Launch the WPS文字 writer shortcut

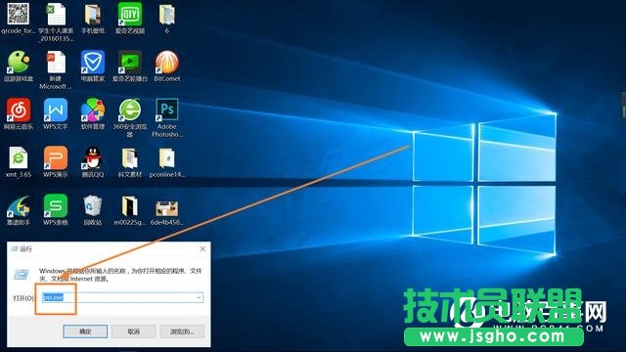(56, 110)
